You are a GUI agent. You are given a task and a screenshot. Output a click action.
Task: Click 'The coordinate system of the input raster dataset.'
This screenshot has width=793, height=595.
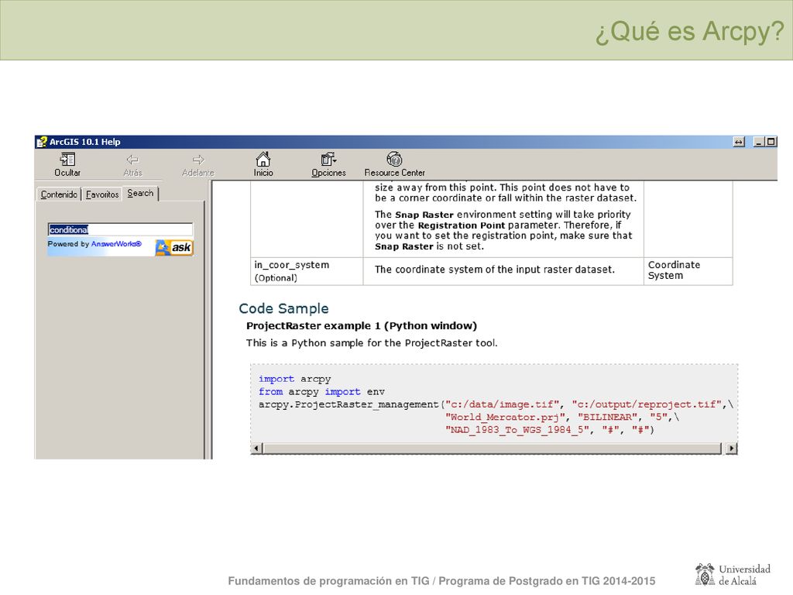495,270
